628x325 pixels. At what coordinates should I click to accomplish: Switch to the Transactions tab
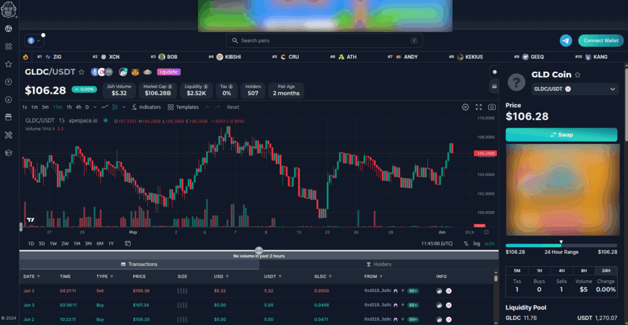coord(139,264)
